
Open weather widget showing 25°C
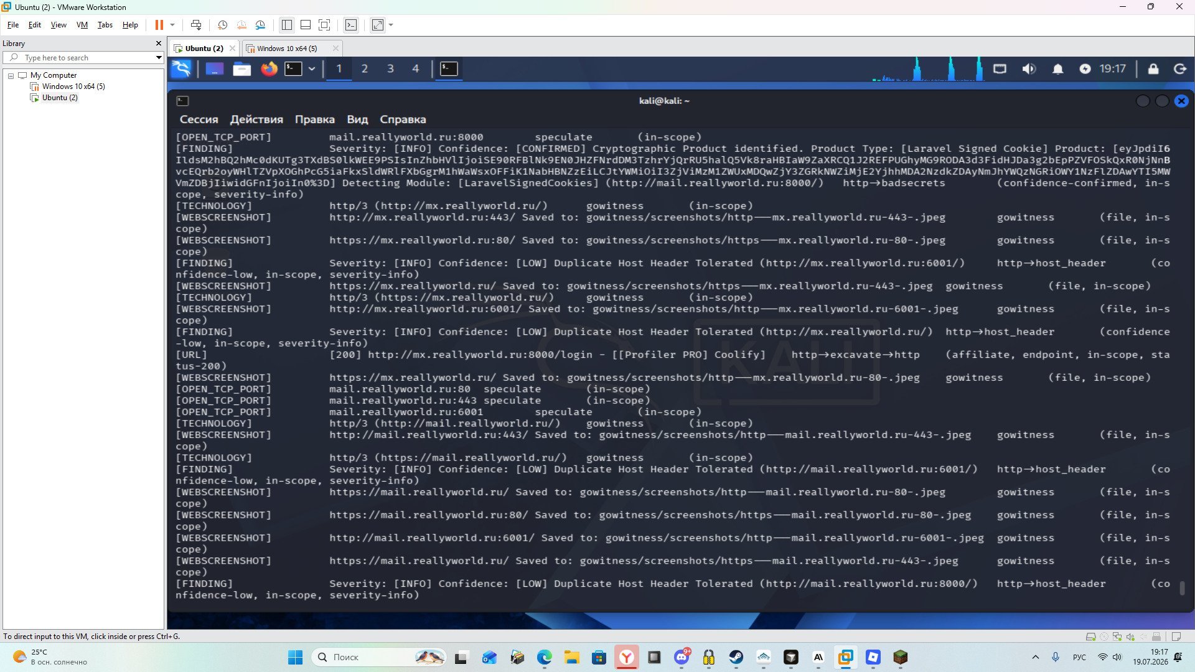click(51, 657)
